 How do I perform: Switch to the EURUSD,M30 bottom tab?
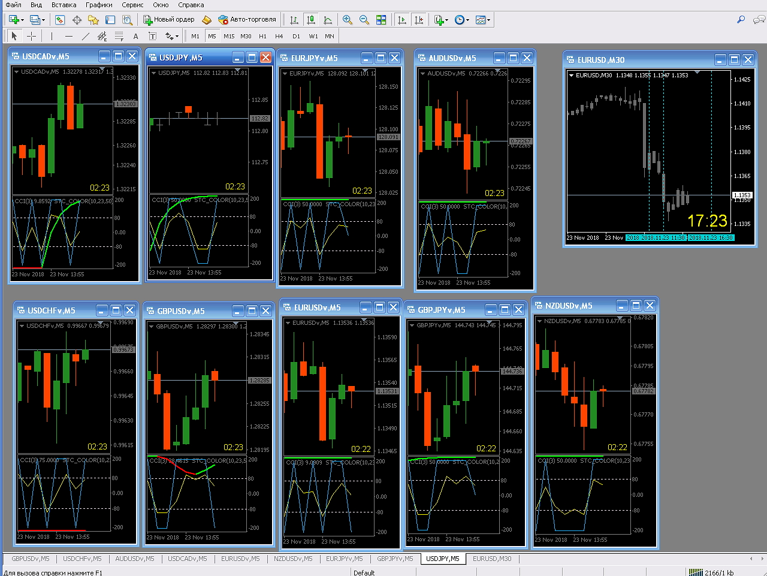pyautogui.click(x=492, y=559)
